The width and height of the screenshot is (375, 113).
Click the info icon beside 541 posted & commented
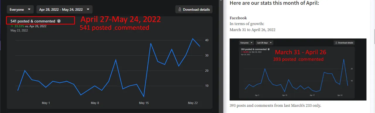pos(59,21)
